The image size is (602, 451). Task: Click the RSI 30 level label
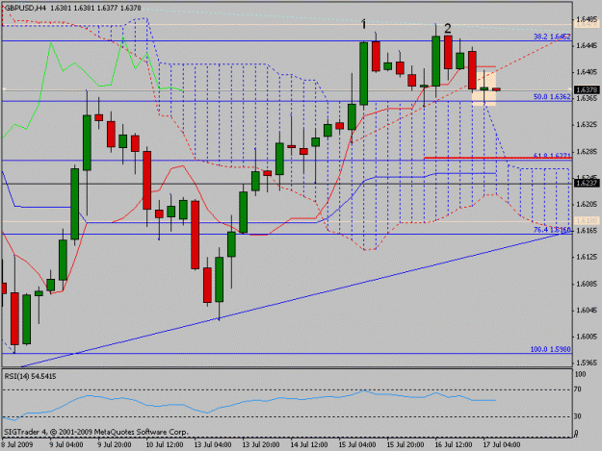[x=577, y=416]
